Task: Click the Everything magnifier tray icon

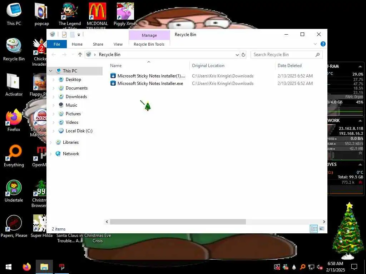Action: (302, 267)
